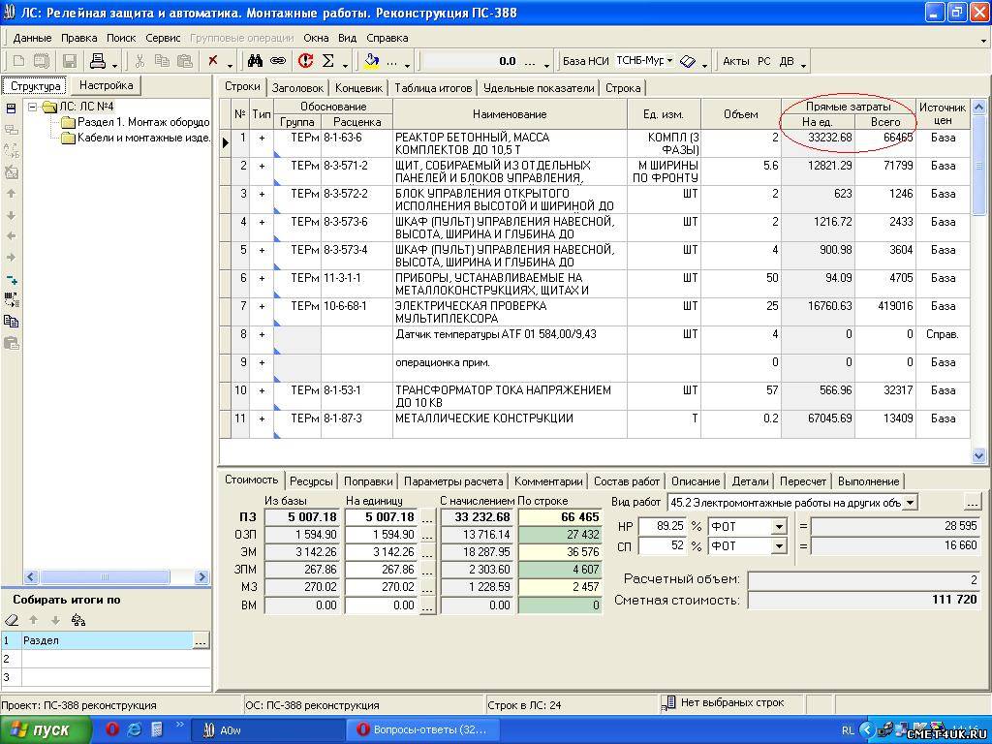Switch to the Ресурсы tab

pyautogui.click(x=311, y=481)
